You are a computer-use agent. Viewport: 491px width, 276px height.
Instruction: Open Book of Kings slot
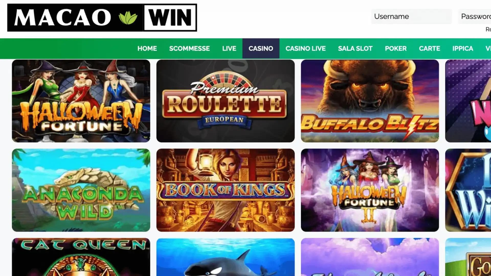coord(226,190)
